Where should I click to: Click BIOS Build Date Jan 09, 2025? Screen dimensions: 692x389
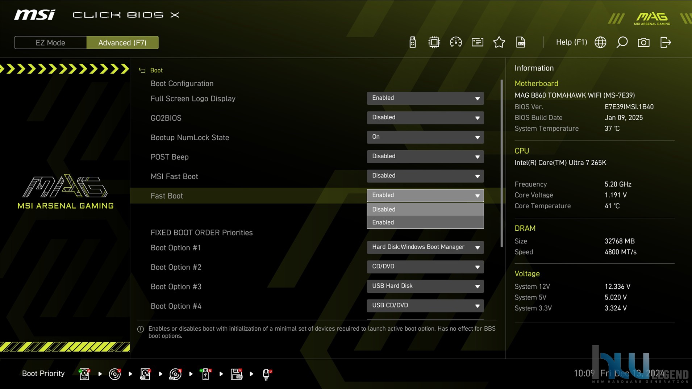click(x=624, y=118)
